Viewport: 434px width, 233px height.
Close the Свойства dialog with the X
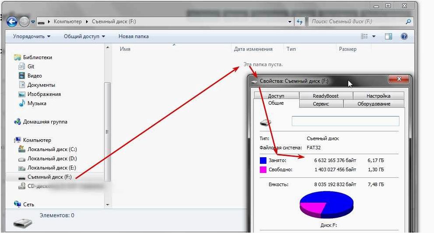399,79
